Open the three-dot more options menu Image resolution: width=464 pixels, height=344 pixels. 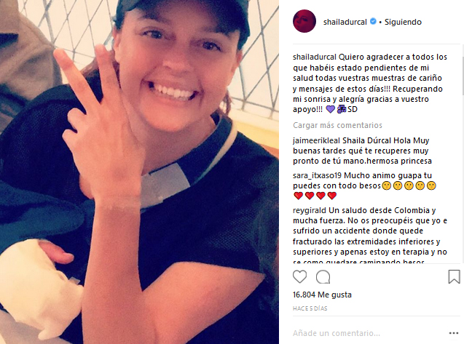coord(454,333)
